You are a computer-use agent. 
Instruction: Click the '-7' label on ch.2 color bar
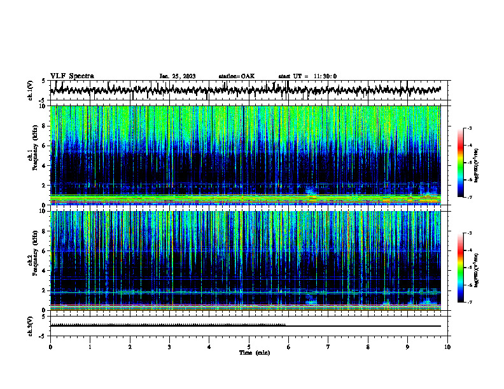[x=470, y=303]
